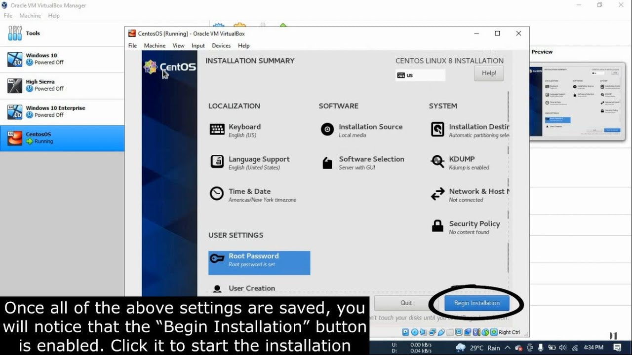Click Help! button in installer
The image size is (632, 355).
pos(489,73)
